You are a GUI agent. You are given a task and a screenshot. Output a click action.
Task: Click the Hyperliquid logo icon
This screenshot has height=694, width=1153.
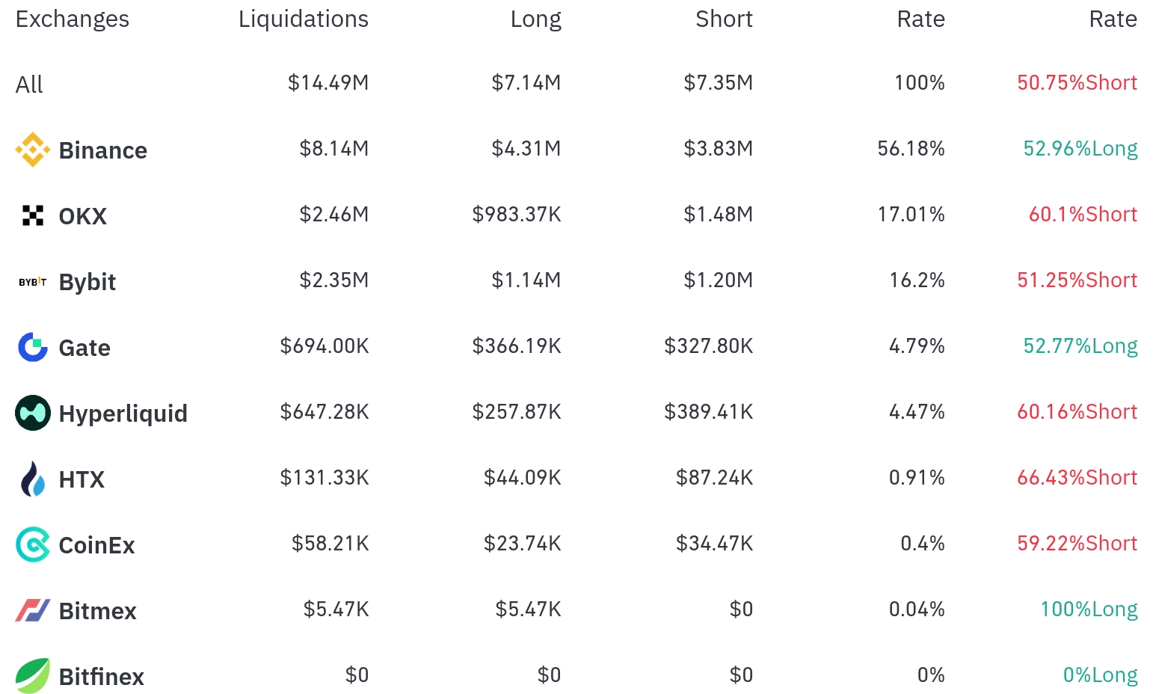pos(33,413)
